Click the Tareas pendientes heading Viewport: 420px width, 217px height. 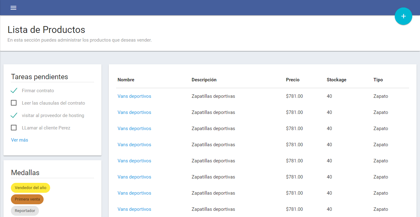coord(40,77)
